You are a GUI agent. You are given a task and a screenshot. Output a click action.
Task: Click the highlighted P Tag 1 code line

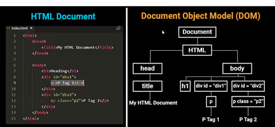68,83
